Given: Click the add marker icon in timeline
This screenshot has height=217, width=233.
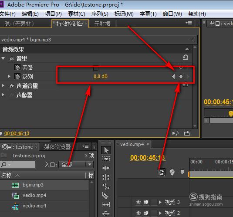Looking at the screenshot, I should coord(182,172).
